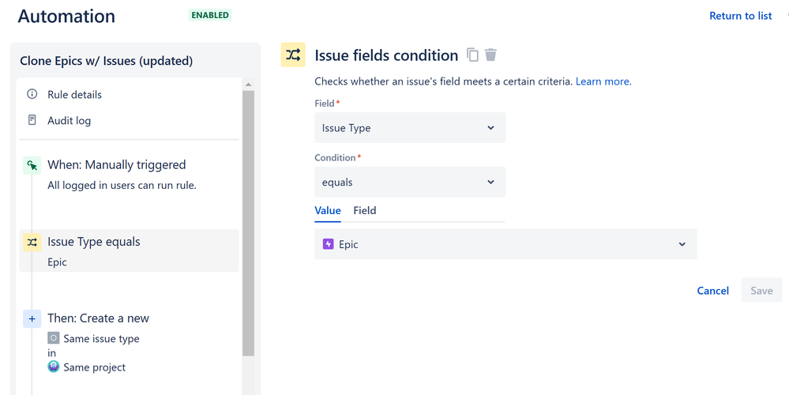
Task: Open the Learn more link
Action: 603,81
